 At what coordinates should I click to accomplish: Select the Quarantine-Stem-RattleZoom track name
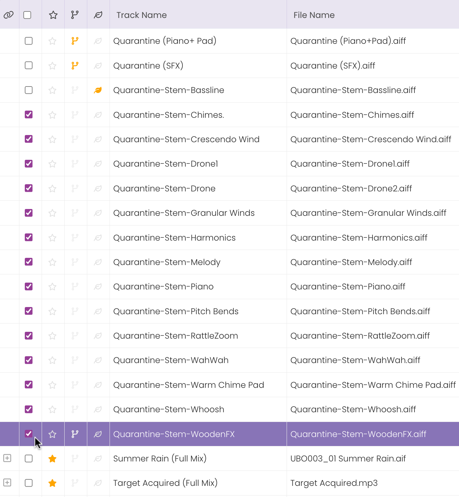(176, 336)
